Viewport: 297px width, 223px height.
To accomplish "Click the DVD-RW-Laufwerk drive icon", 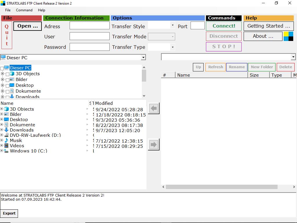I will 6,135.
